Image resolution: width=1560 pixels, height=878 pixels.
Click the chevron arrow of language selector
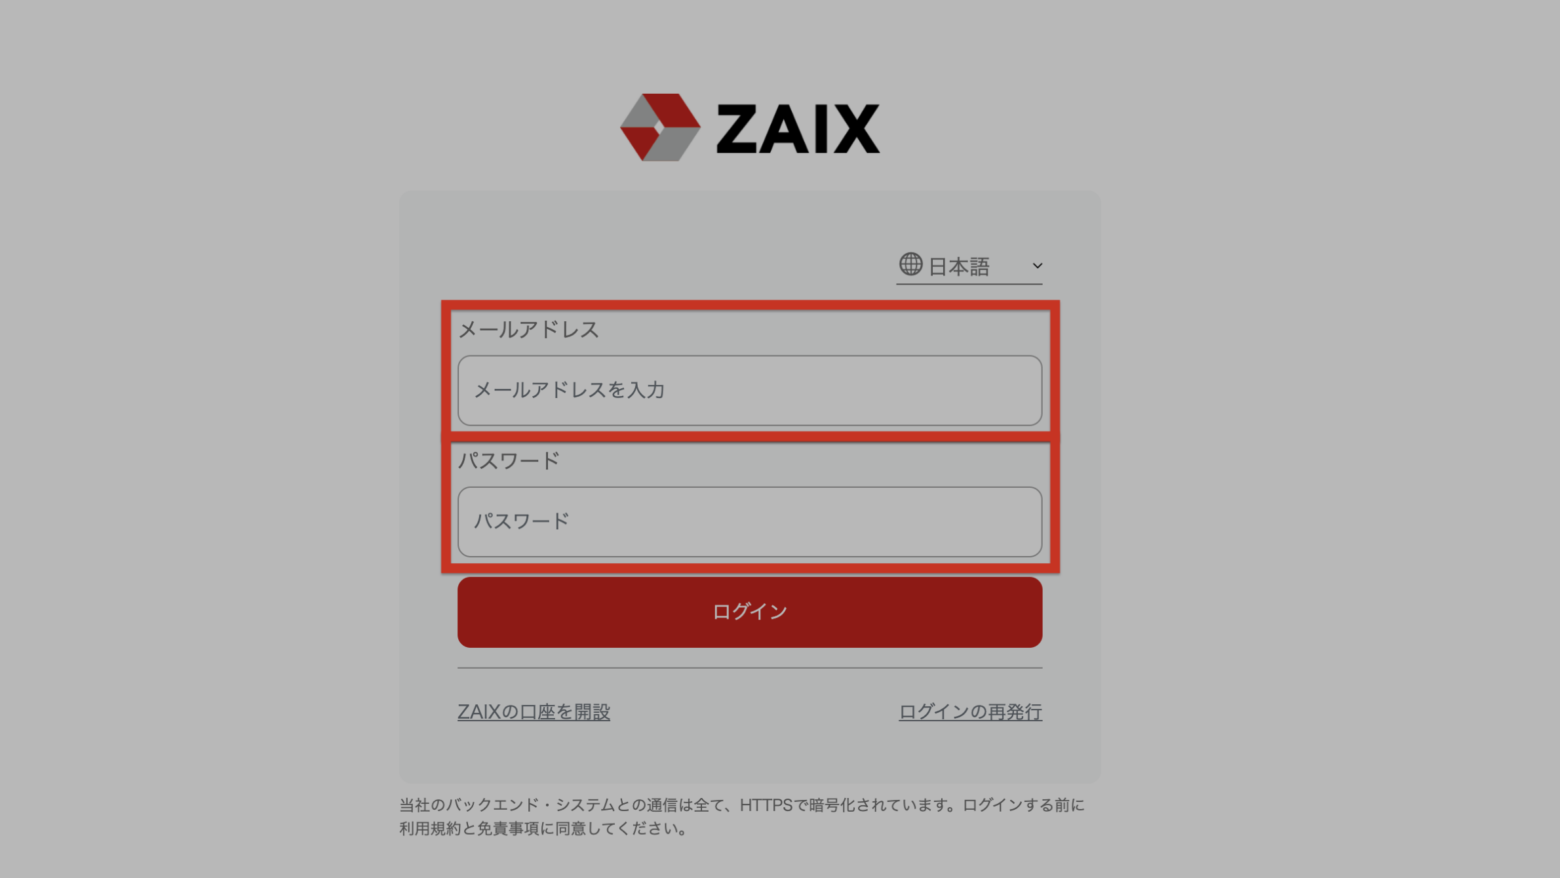tap(1037, 266)
